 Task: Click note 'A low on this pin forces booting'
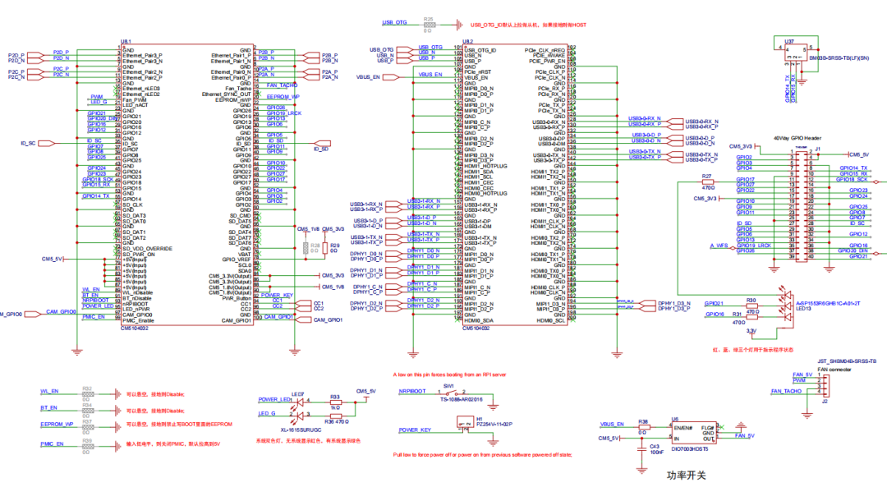[450, 374]
